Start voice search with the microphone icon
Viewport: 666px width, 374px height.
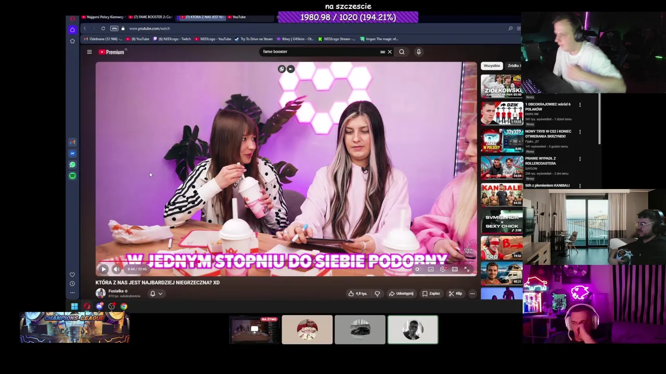point(418,52)
